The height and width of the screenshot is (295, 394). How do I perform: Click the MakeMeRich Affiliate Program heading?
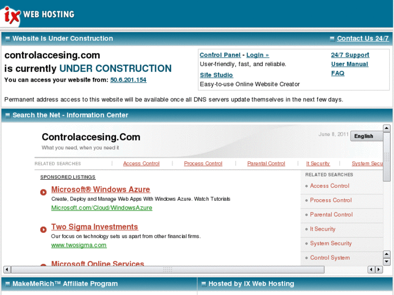pyautogui.click(x=65, y=284)
